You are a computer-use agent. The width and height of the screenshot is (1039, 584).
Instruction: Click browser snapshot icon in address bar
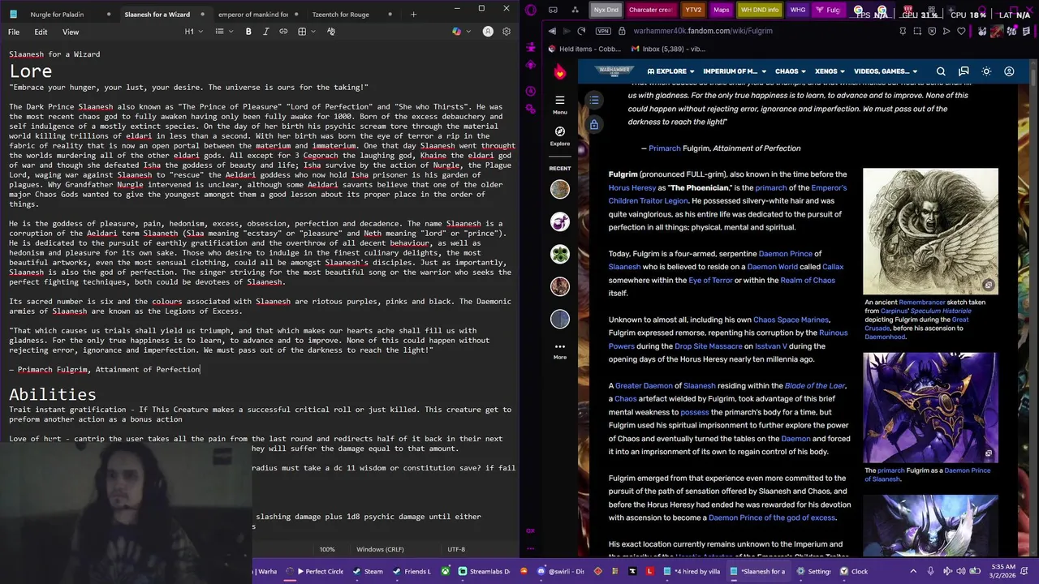click(917, 31)
